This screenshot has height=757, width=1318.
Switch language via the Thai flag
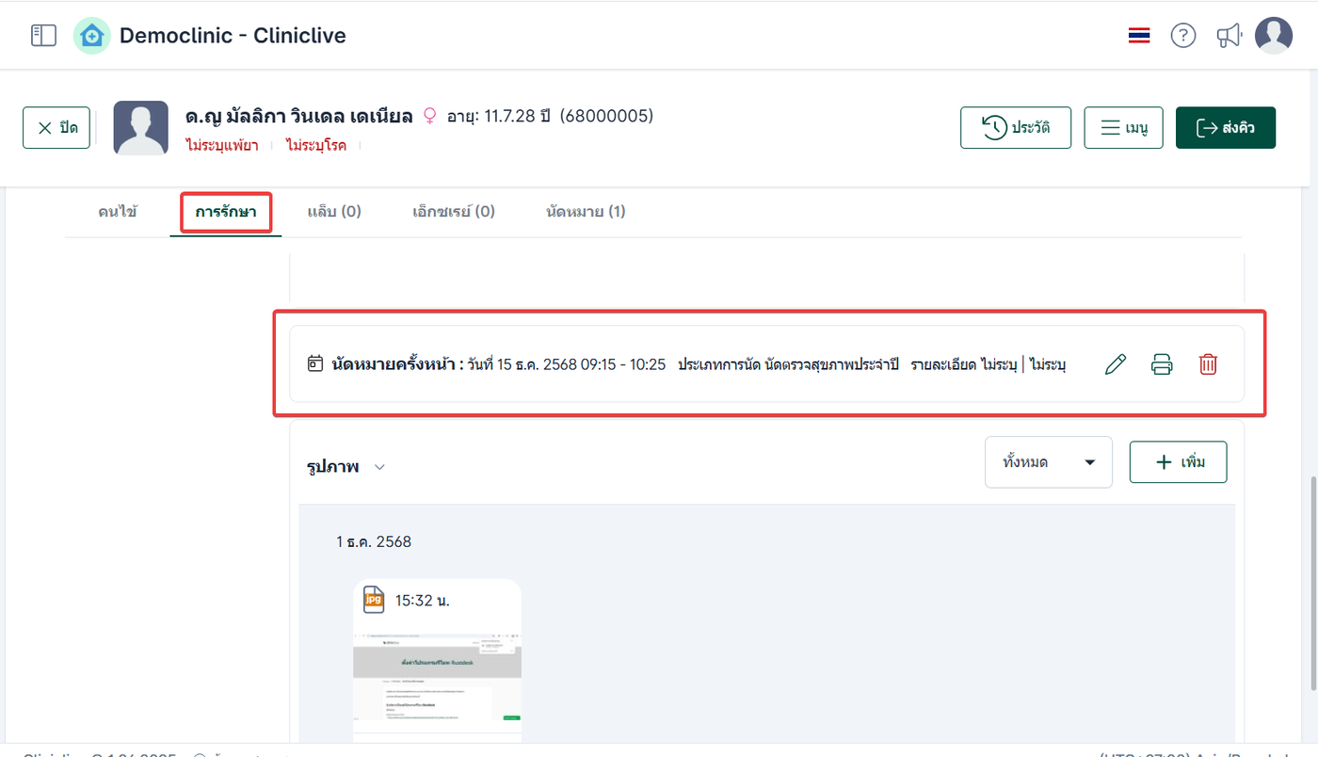1139,36
